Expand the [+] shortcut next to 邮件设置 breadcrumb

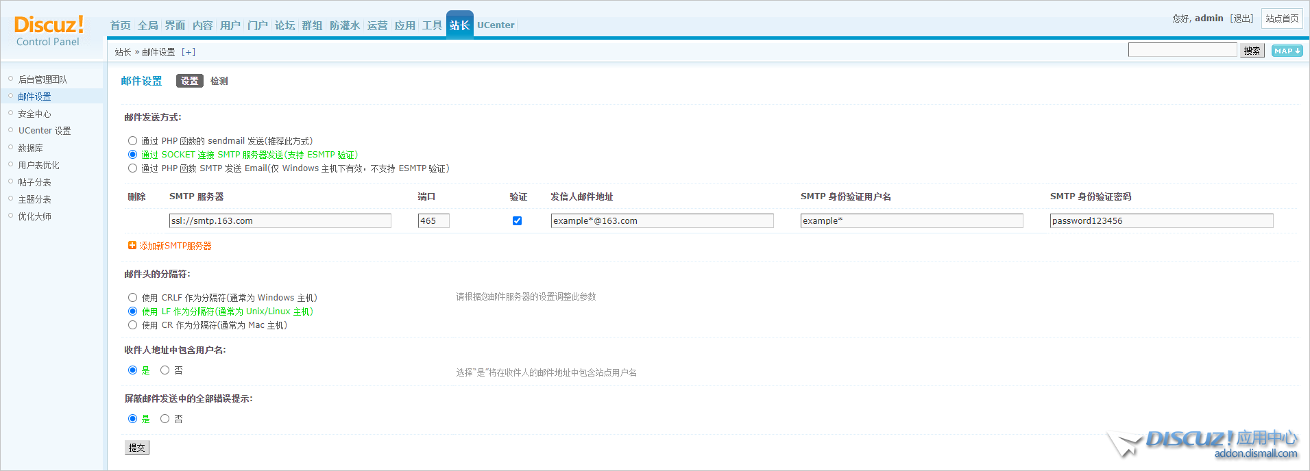[x=189, y=52]
